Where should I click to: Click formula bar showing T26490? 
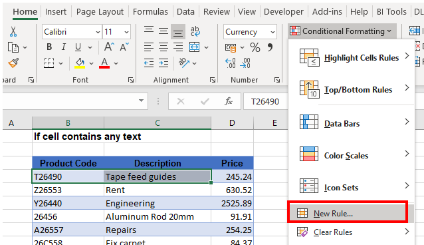(x=265, y=101)
